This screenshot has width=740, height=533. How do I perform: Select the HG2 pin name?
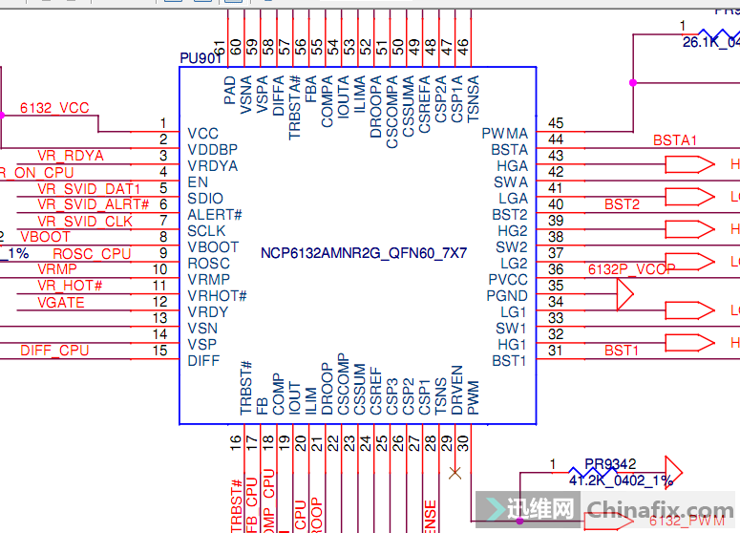pyautogui.click(x=513, y=231)
